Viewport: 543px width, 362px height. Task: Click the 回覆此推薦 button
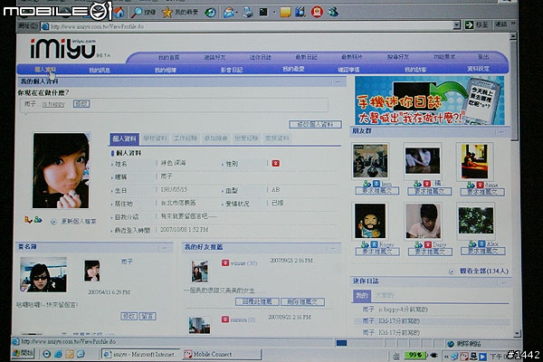click(257, 301)
